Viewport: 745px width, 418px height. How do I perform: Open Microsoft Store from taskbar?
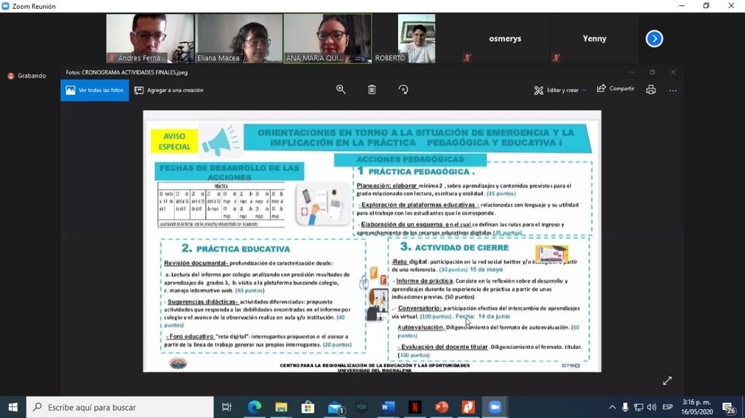tap(308, 407)
